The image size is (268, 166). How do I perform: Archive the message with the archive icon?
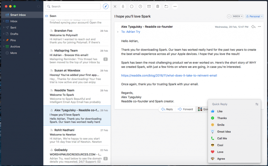(149, 6)
